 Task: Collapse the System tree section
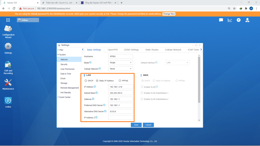coord(58,54)
